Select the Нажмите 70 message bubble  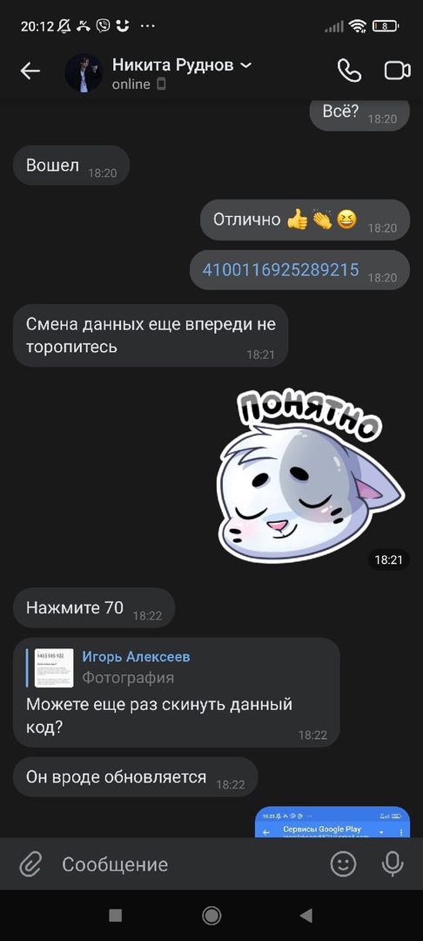[94, 608]
